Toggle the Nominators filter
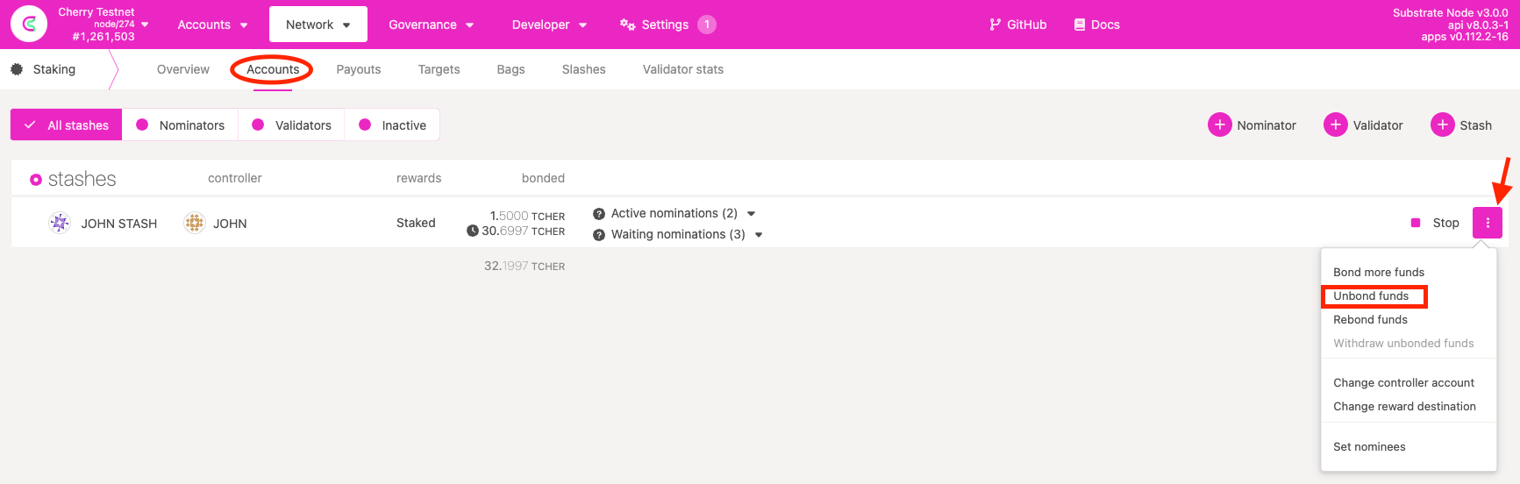The height and width of the screenshot is (484, 1520). 181,125
